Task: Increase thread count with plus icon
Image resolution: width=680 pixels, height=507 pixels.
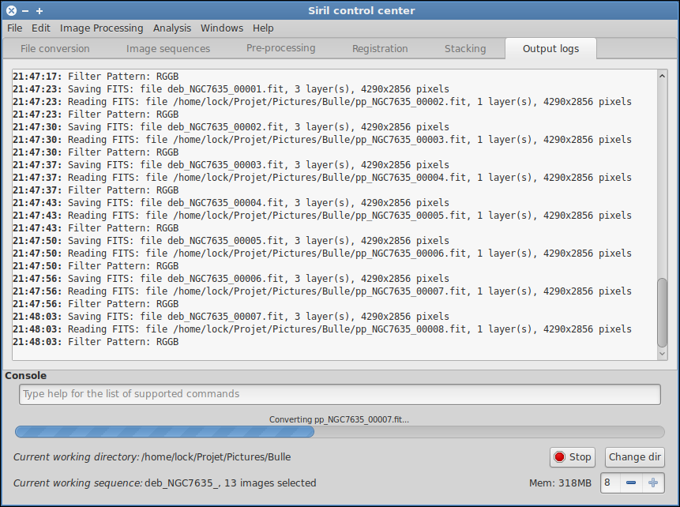Action: click(x=652, y=483)
